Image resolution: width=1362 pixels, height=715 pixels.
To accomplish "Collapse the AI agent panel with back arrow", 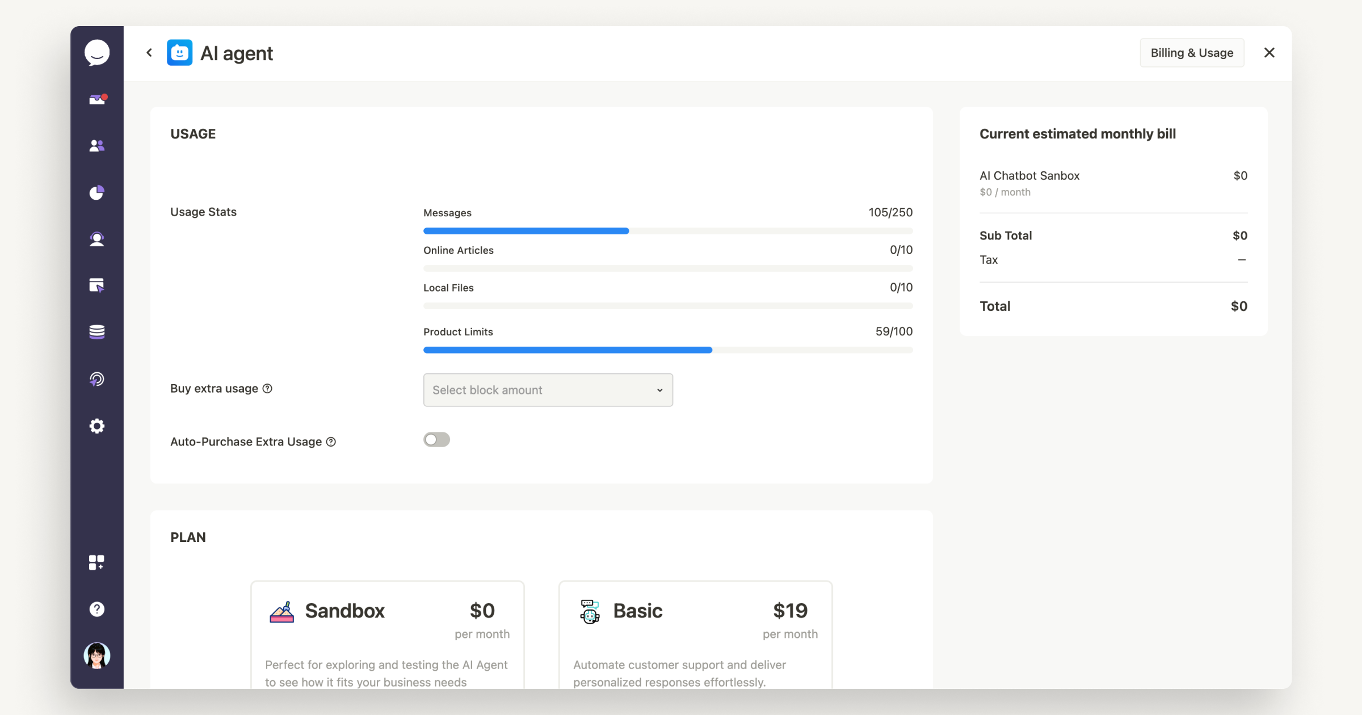I will coord(149,52).
